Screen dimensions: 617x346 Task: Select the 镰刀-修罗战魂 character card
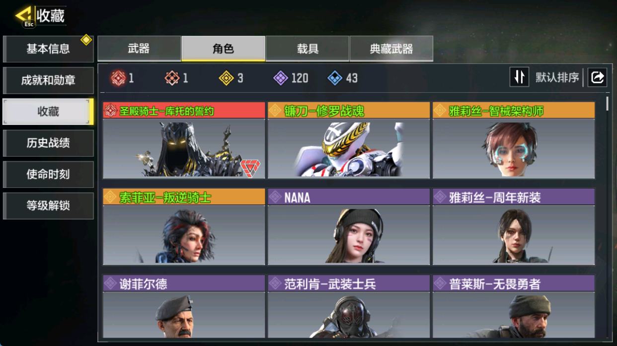click(349, 140)
